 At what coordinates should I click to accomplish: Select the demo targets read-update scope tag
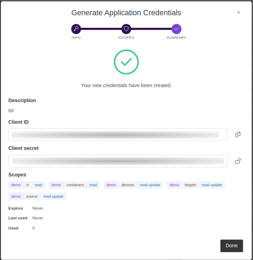196,185
